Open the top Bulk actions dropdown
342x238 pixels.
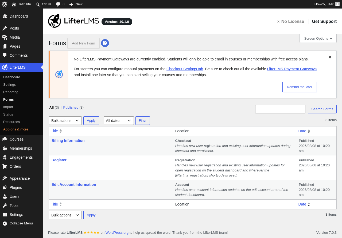click(65, 121)
